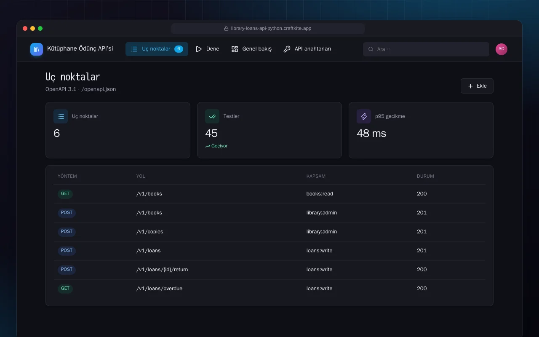The width and height of the screenshot is (539, 337).
Task: Open the API anahtarları tab
Action: pyautogui.click(x=307, y=49)
